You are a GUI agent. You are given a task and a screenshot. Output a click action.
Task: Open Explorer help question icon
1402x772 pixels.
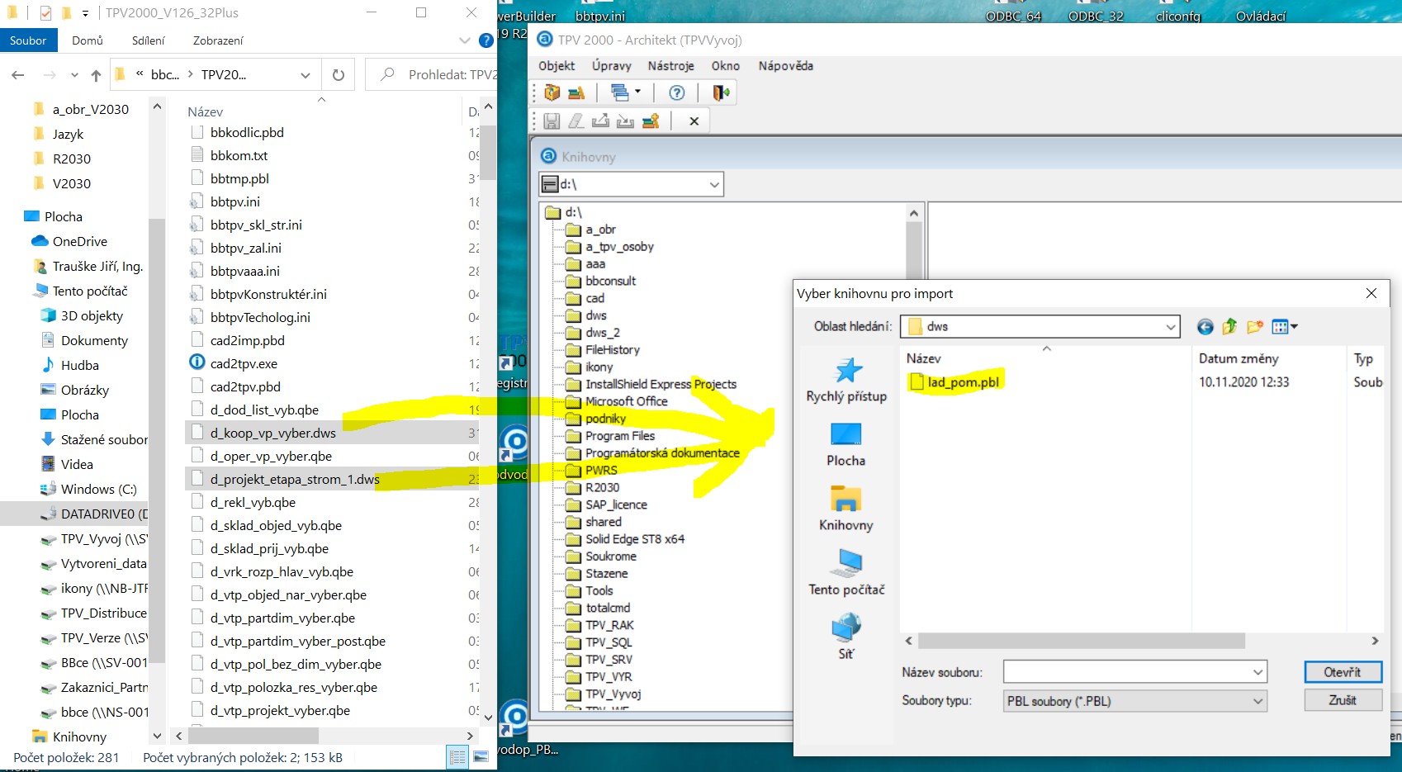pyautogui.click(x=486, y=40)
